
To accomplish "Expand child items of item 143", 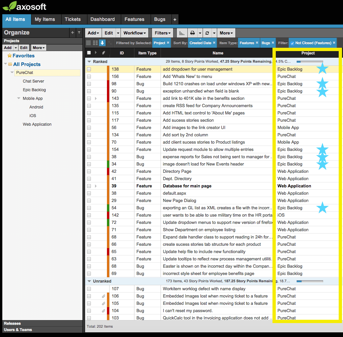I will 96,99.
